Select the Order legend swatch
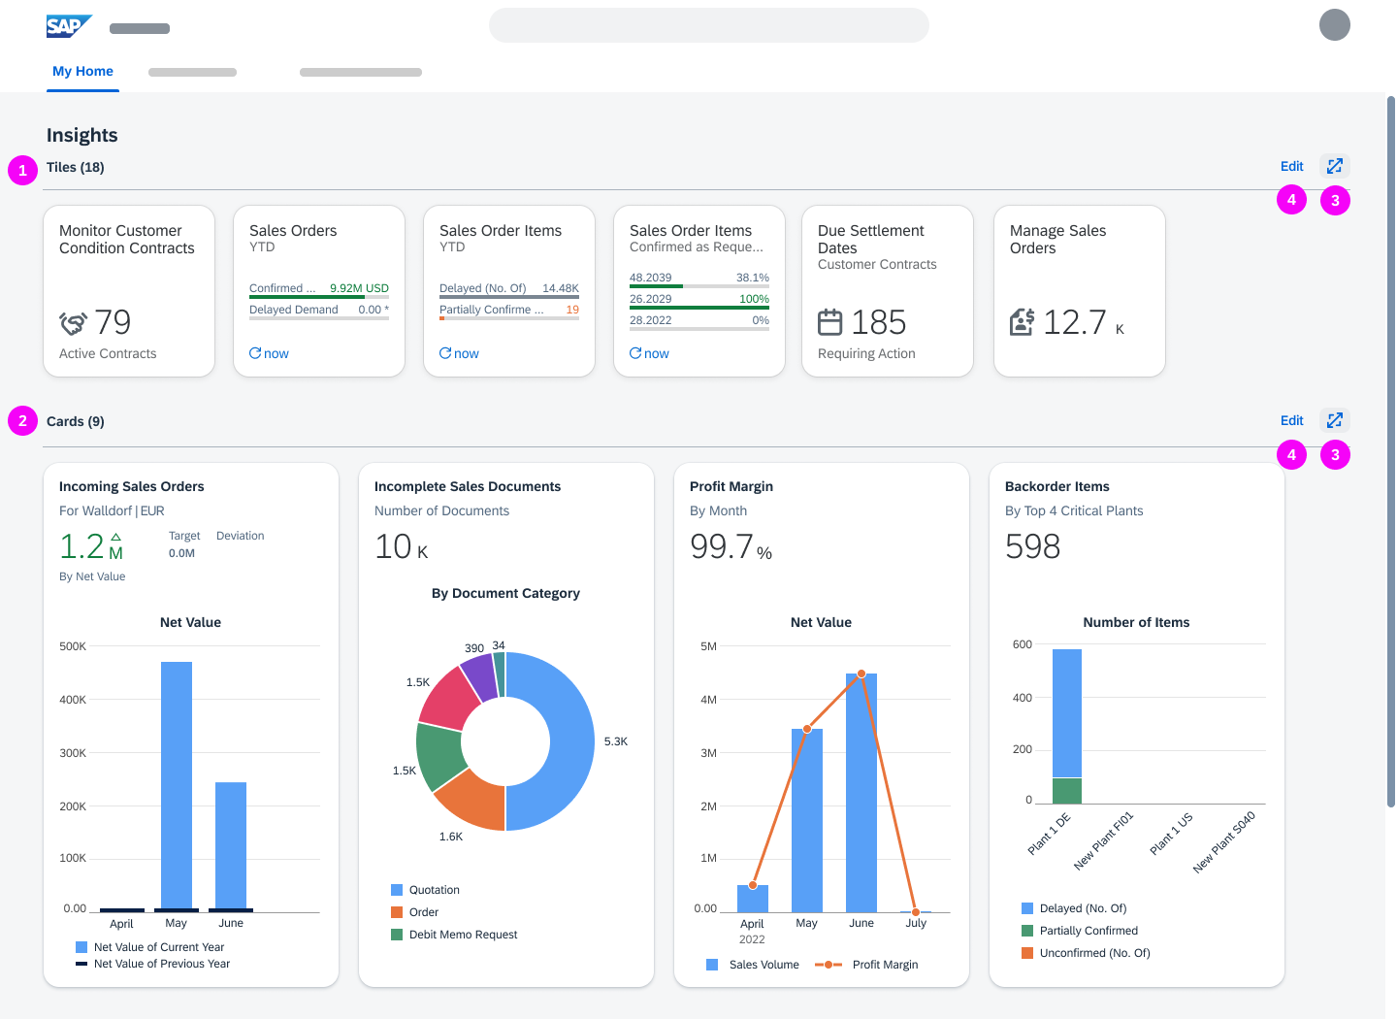The height and width of the screenshot is (1019, 1397). [397, 912]
